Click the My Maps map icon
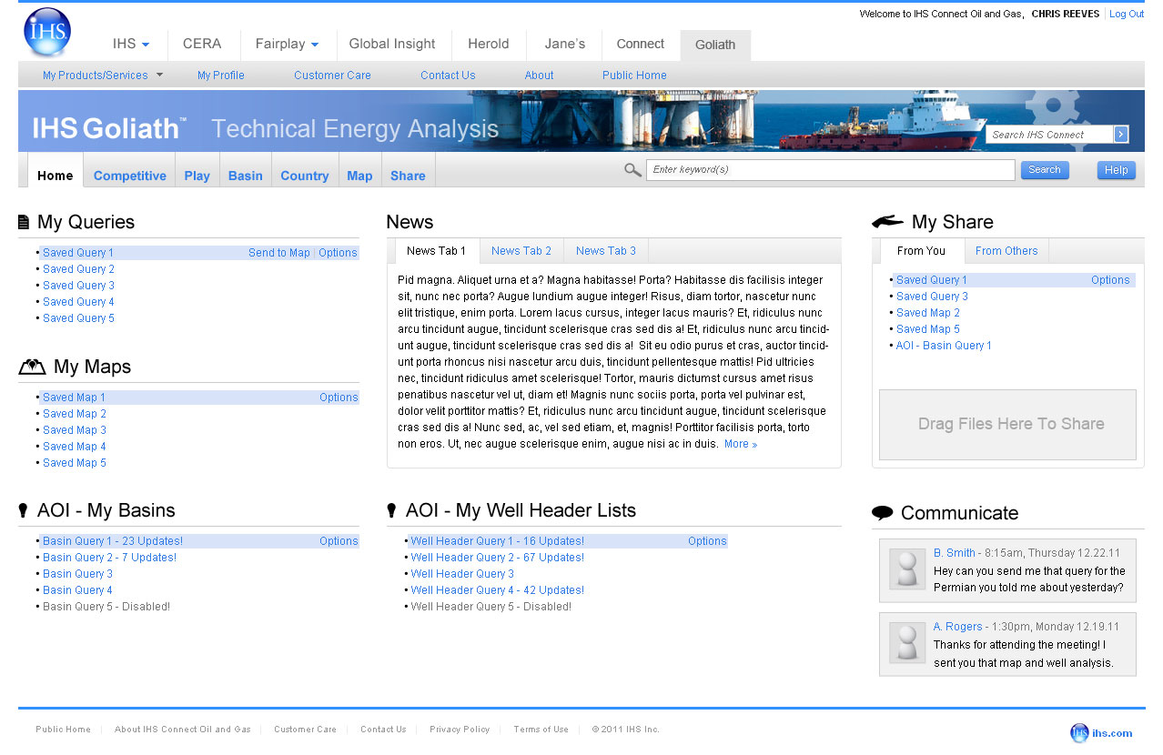Screen dimensions: 1163x755 tap(32, 367)
